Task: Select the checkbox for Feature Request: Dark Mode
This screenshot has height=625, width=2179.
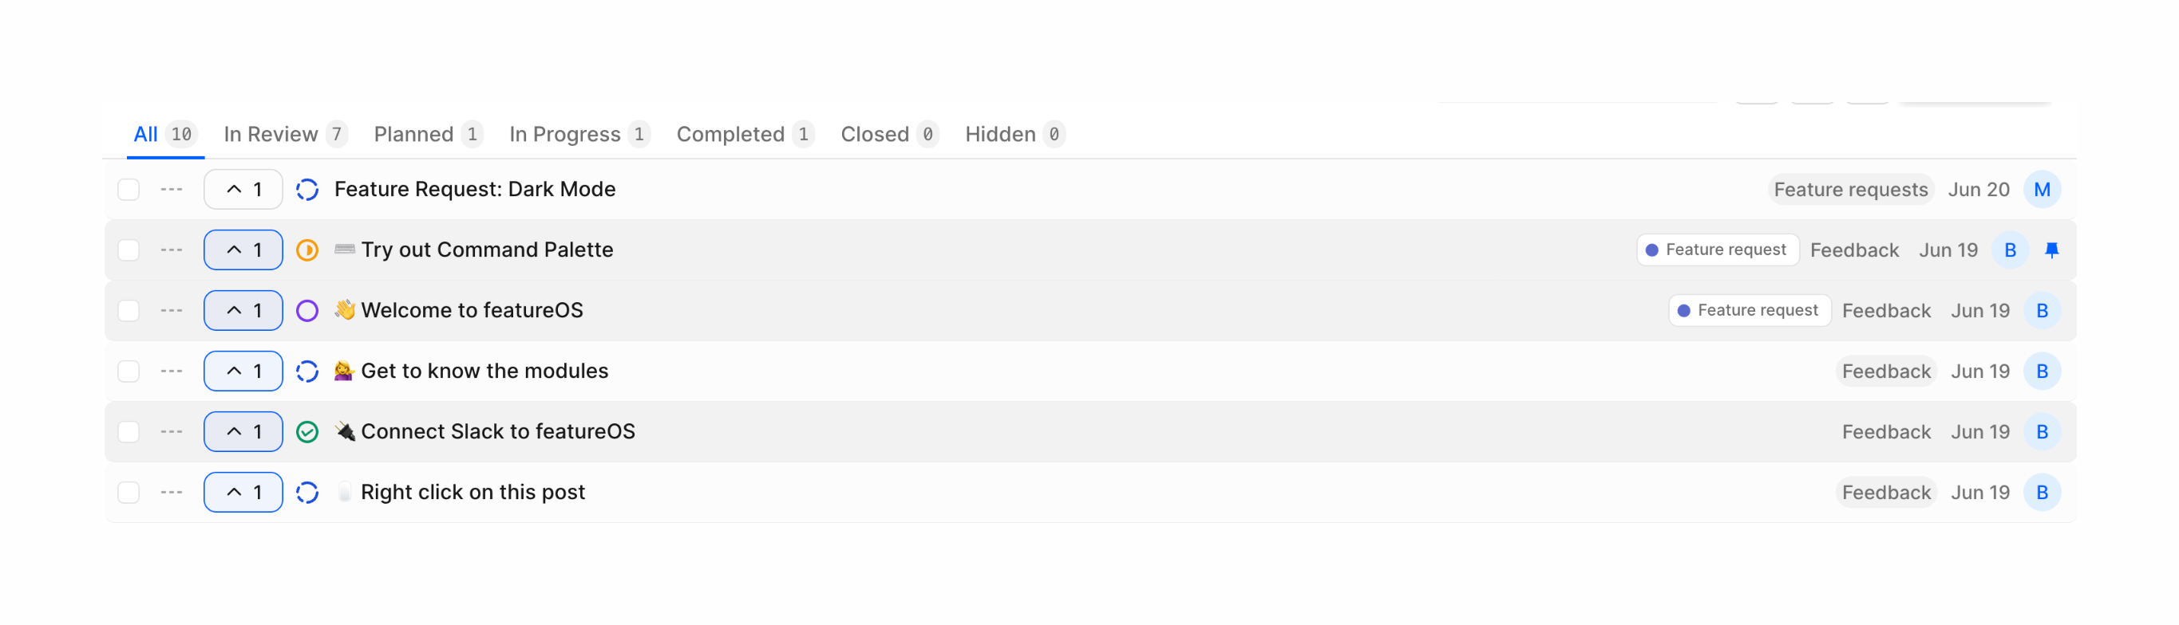Action: pos(129,189)
